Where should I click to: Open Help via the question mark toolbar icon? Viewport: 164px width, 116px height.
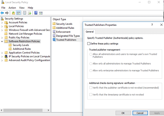coord(36,13)
